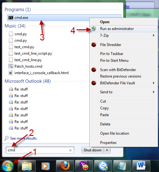The height and width of the screenshot is (172, 159).
Task: Click See more results link
Action: 23,138
